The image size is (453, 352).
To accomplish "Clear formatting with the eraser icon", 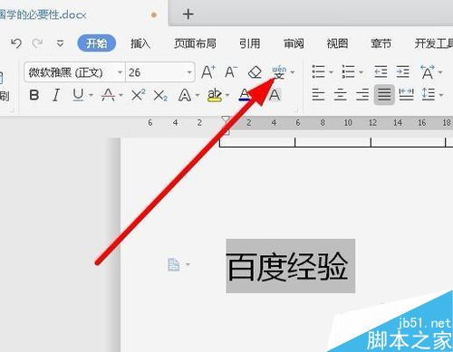I will [255, 72].
